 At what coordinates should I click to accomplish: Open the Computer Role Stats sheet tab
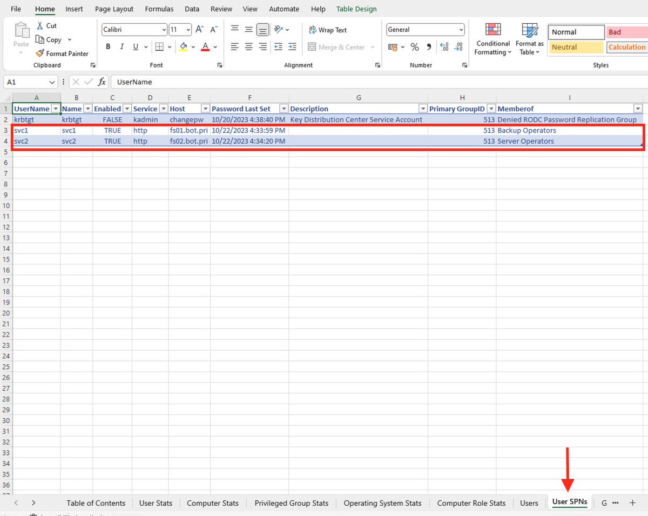(x=471, y=503)
